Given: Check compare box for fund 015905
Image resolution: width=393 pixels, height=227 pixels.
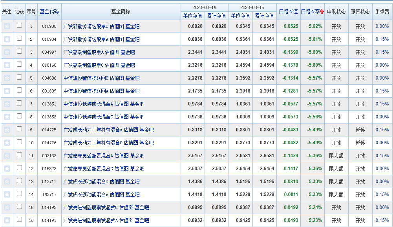Looking at the screenshot, I should 19,25.
